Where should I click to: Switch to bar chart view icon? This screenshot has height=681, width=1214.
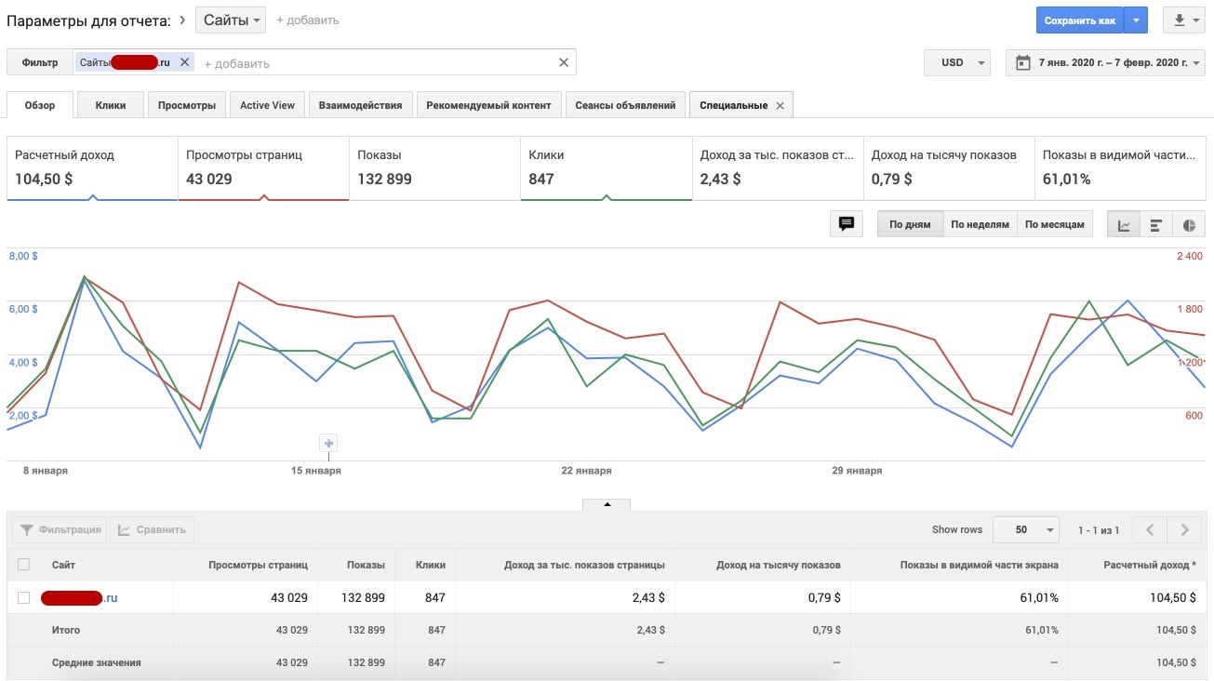(x=1156, y=224)
